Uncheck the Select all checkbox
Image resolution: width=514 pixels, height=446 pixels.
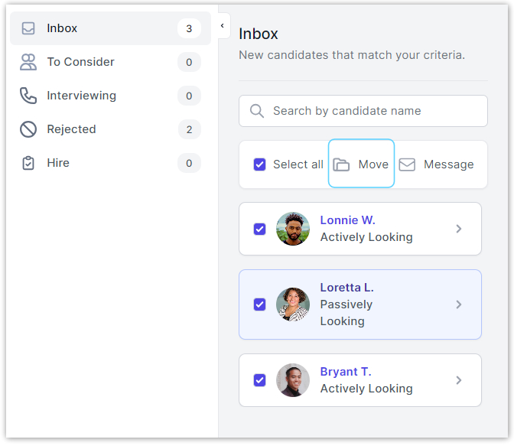click(x=259, y=164)
